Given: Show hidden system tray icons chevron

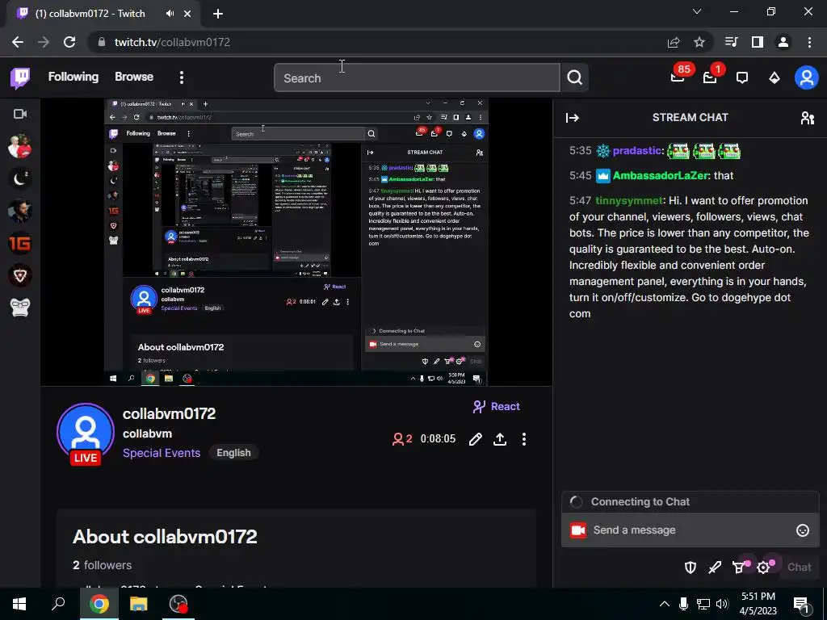Looking at the screenshot, I should point(665,604).
